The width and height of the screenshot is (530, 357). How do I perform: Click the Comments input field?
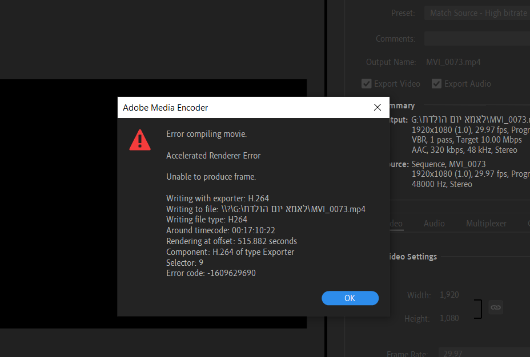477,38
